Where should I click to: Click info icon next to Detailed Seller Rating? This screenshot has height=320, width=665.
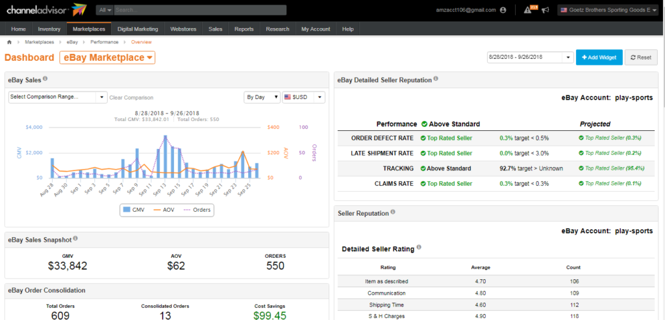(419, 248)
